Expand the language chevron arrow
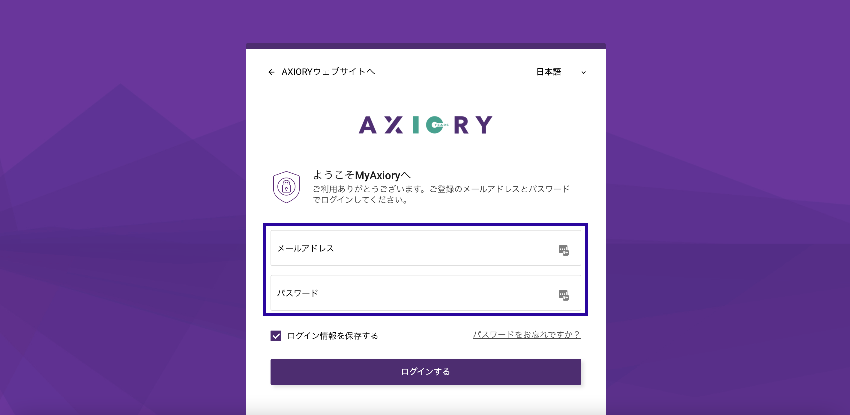850x415 pixels. pyautogui.click(x=583, y=72)
